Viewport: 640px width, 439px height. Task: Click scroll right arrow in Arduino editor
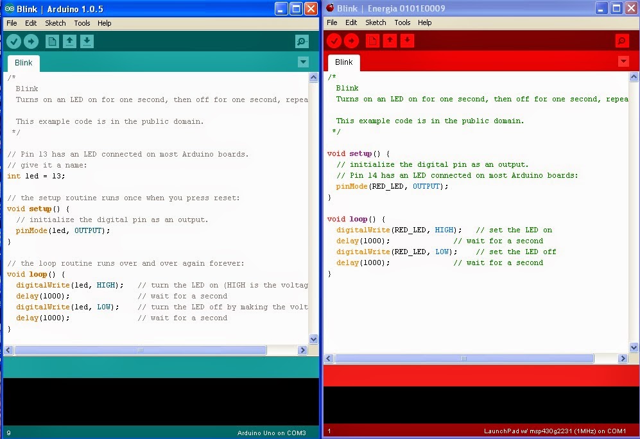(x=302, y=350)
